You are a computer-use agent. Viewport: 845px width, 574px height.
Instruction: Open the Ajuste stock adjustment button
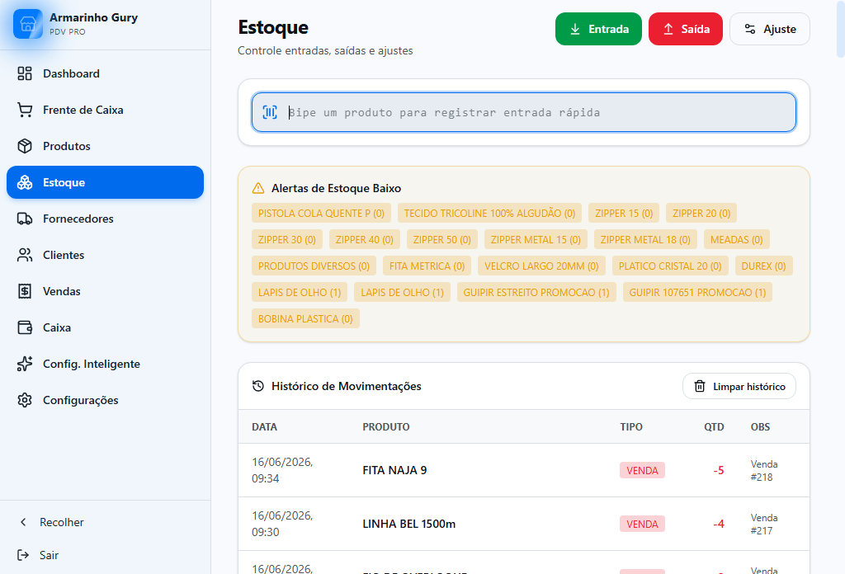click(770, 29)
